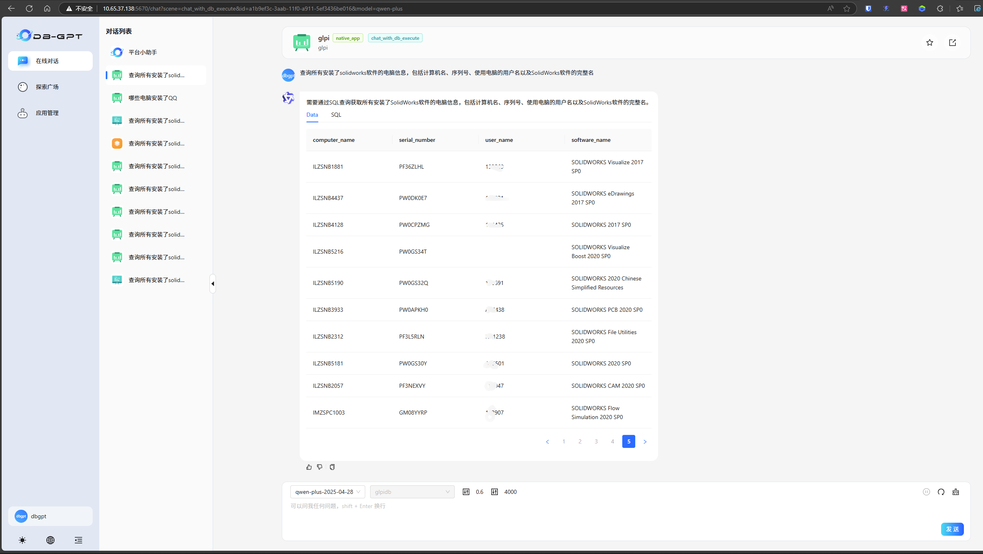Go to previous page of results

click(x=547, y=442)
